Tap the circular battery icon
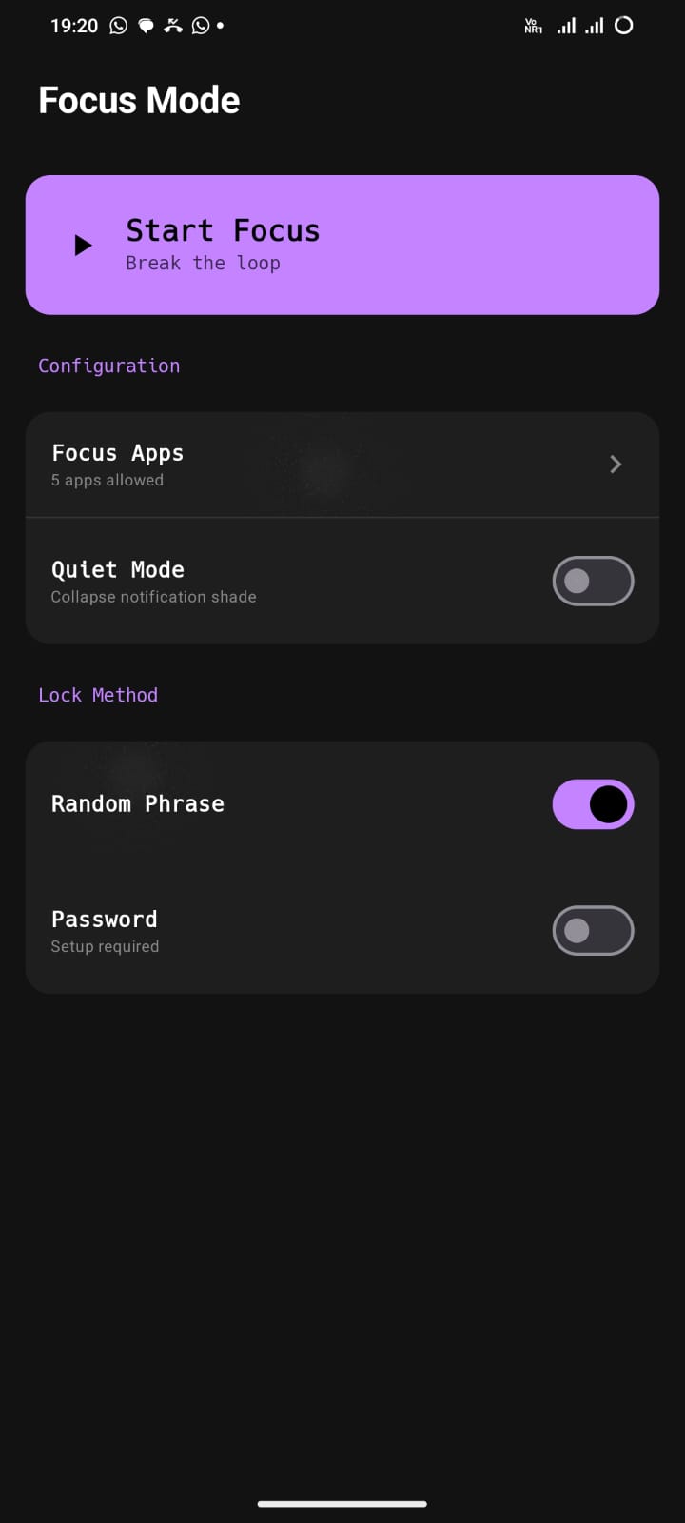Screen dimensions: 685x1523 tap(624, 26)
